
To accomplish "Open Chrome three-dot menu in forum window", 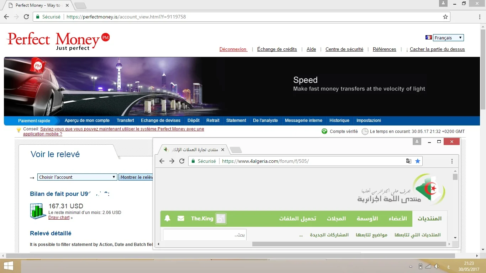I will pyautogui.click(x=452, y=161).
